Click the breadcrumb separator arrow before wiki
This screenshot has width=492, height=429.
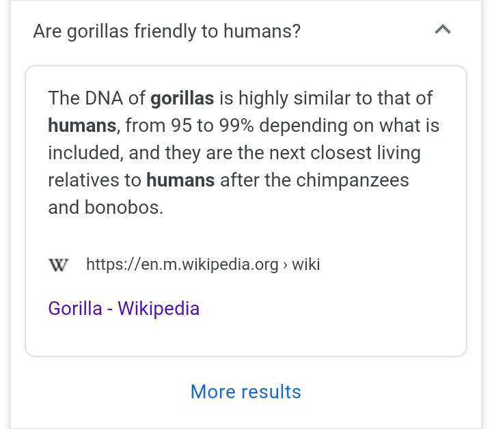[285, 265]
